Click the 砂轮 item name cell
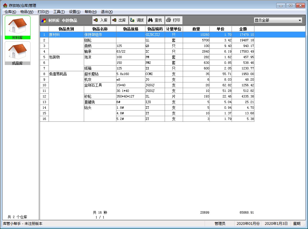 click(x=100, y=96)
